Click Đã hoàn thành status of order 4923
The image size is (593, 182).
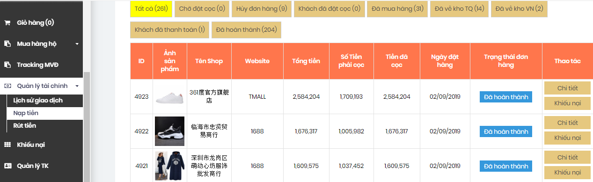506,97
